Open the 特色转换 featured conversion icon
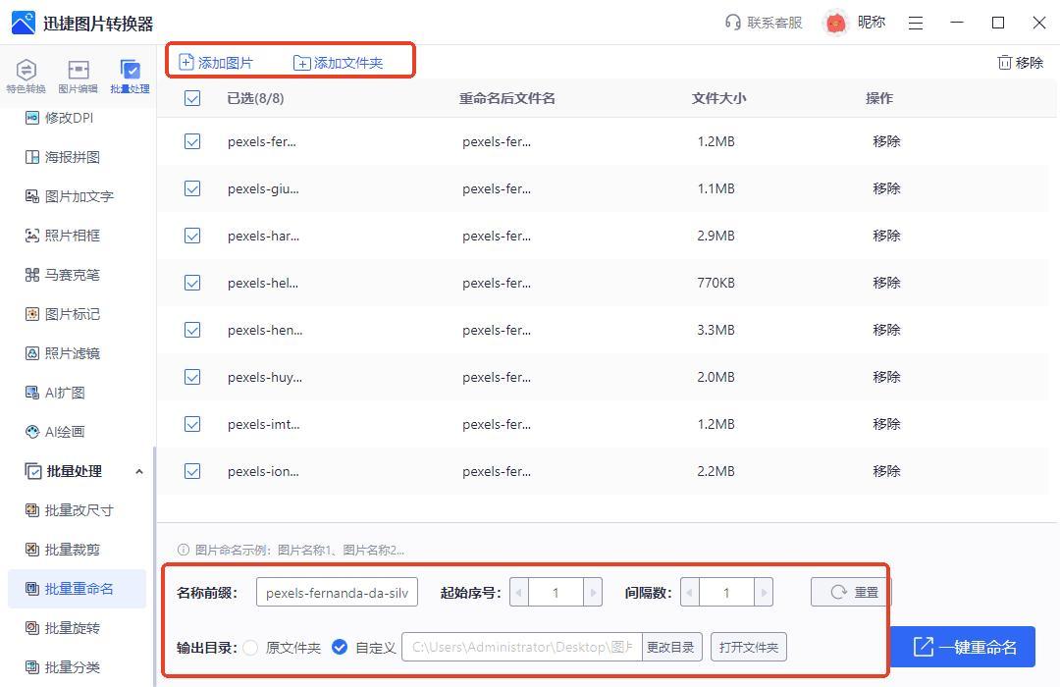Image resolution: width=1060 pixels, height=687 pixels. pyautogui.click(x=26, y=71)
